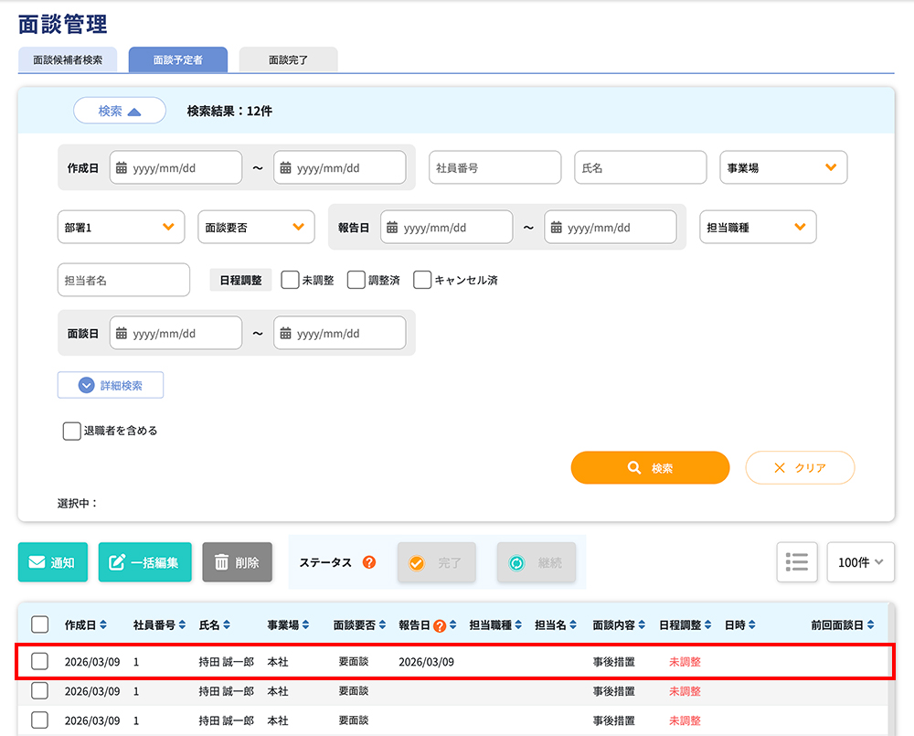Click the orange 検索 button
914x736 pixels.
[x=650, y=467]
